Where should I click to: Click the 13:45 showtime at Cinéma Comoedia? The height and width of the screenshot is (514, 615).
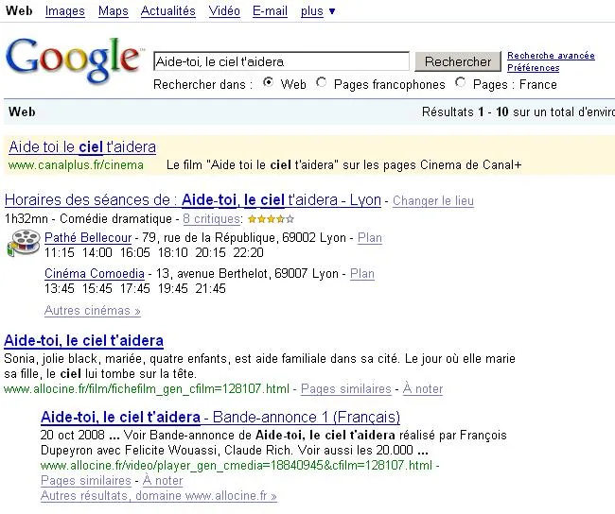point(60,289)
